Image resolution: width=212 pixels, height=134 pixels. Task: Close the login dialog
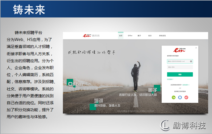point(196,48)
